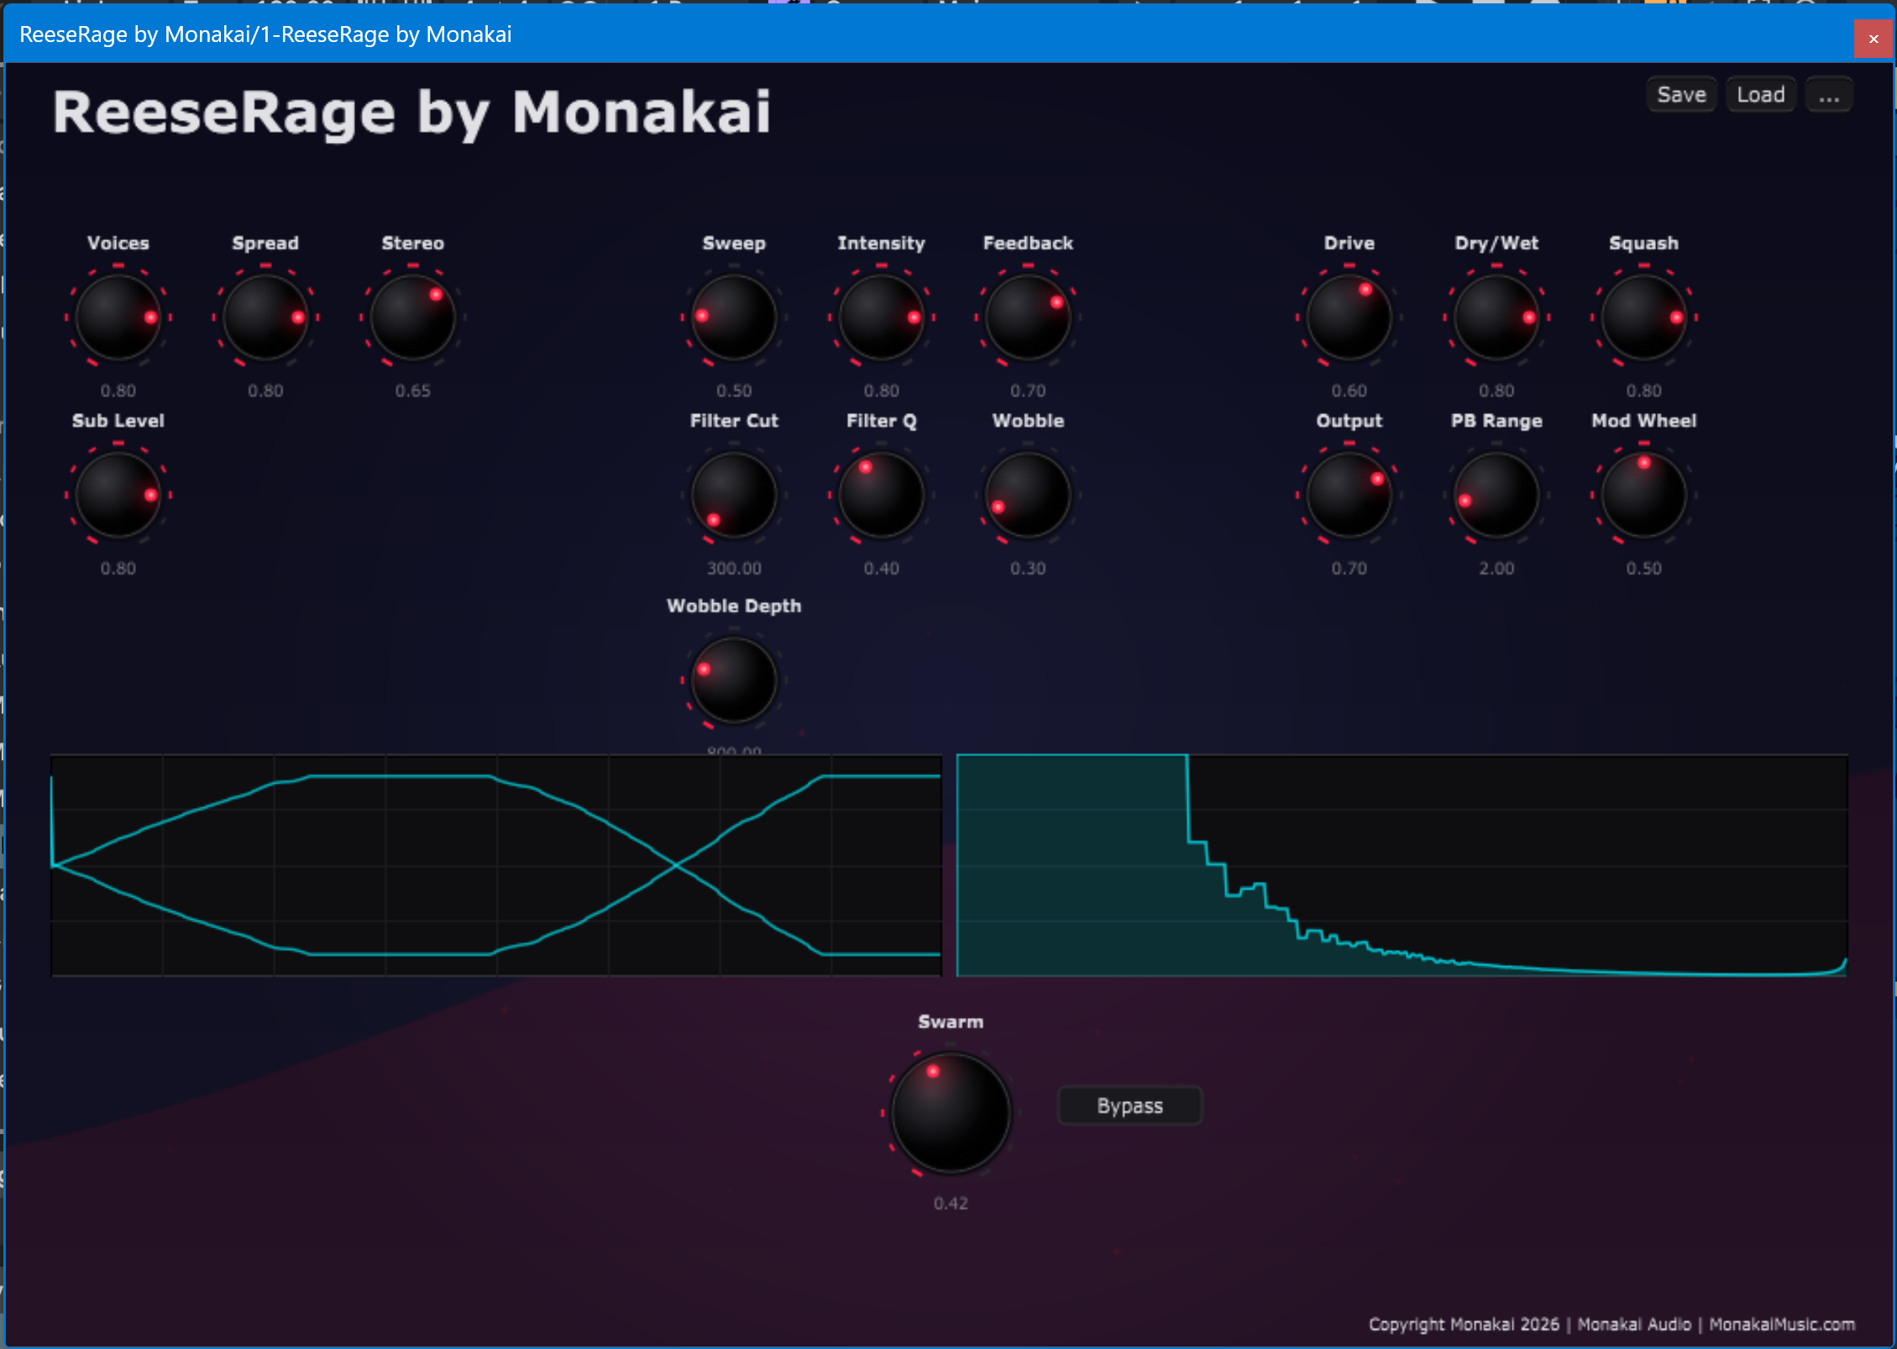This screenshot has height=1349, width=1897.
Task: Click the Swarm value 0.42
Action: coord(951,1203)
